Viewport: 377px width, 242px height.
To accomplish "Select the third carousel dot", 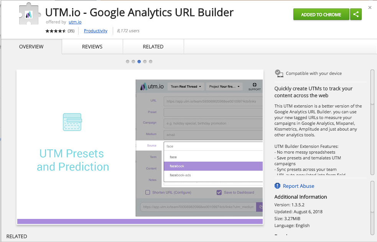I will point(139,61).
